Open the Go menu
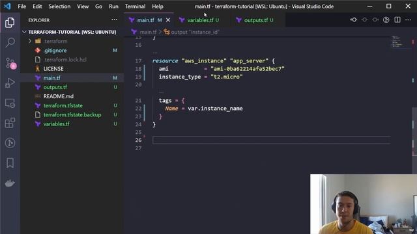This screenshot has height=234, width=417. coord(98,6)
